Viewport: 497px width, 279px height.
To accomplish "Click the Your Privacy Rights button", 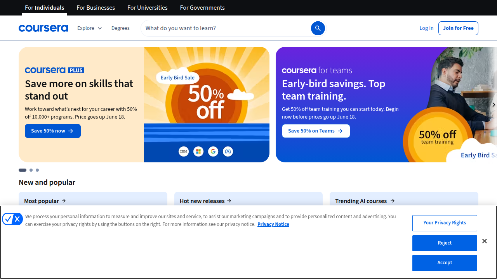I will [x=445, y=223].
